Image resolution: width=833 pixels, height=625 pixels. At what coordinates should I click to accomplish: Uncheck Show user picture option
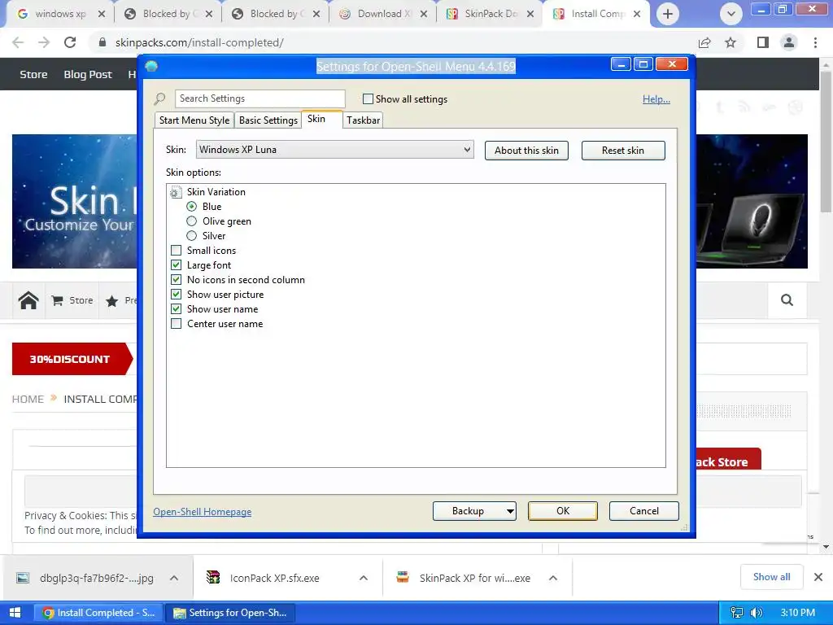pyautogui.click(x=176, y=294)
